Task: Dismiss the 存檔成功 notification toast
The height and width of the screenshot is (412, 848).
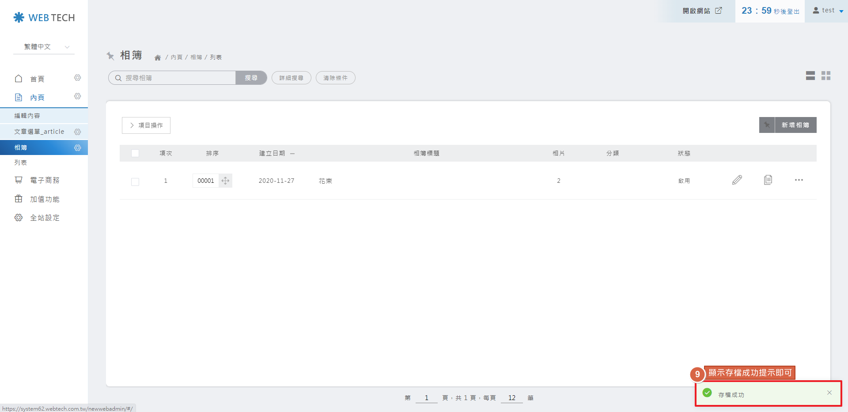Action: tap(829, 393)
